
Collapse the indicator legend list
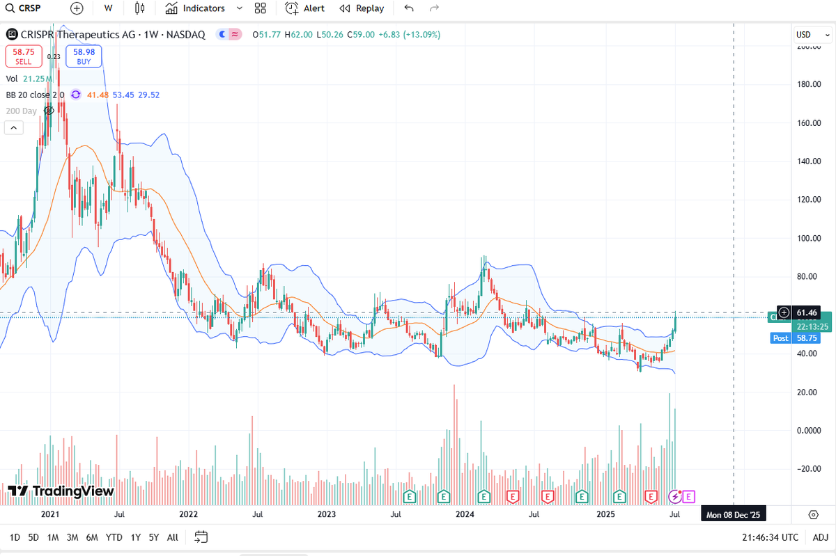13,127
